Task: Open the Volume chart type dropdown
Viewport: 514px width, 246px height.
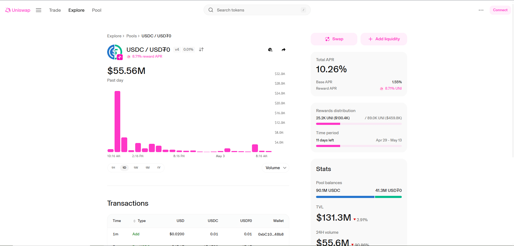Action: 275,168
